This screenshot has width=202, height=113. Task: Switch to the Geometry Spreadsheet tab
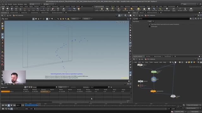pyautogui.click(x=57, y=13)
